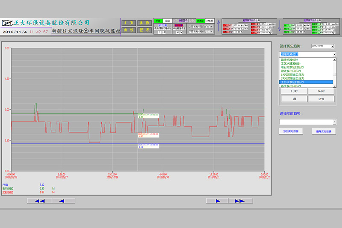The image size is (342, 228).
Task: Click the 添加实时数据 button
Action: click(x=291, y=131)
